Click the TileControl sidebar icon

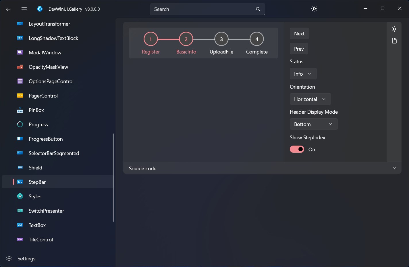[20, 239]
